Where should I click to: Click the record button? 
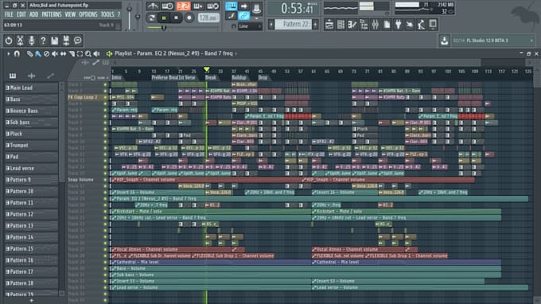tap(189, 18)
